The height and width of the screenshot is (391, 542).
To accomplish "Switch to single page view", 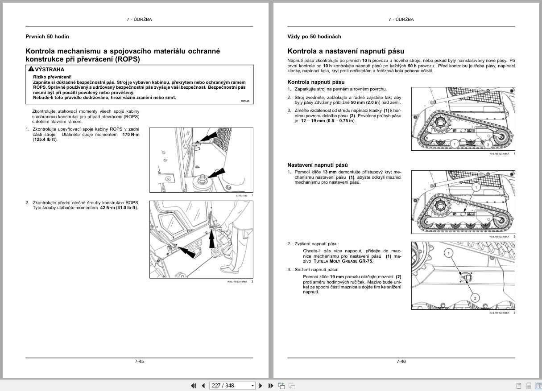I will click(x=519, y=386).
